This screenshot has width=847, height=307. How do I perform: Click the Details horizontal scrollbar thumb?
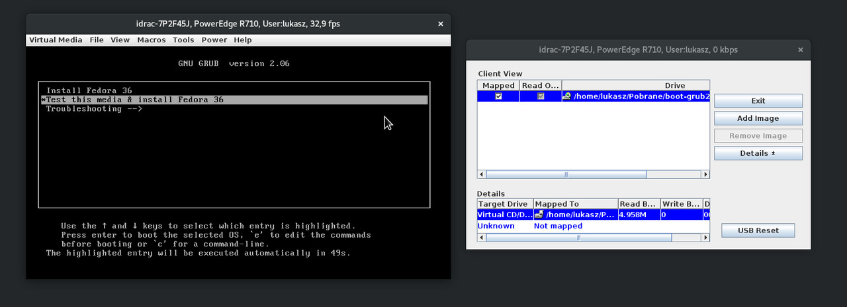578,238
